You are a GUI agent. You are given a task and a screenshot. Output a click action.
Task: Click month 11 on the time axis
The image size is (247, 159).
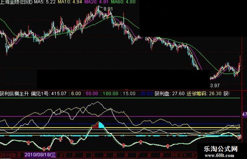[183, 155]
